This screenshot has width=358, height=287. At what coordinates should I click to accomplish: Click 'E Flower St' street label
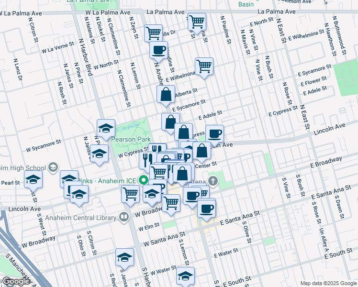pos(313,81)
